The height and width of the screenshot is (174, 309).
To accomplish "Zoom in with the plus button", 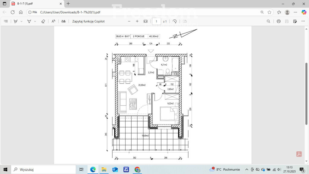I will pos(137,21).
